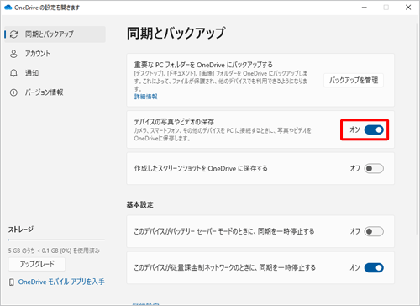Click the storage usage progress bar
This screenshot has width=420, height=306.
(x=56, y=240)
